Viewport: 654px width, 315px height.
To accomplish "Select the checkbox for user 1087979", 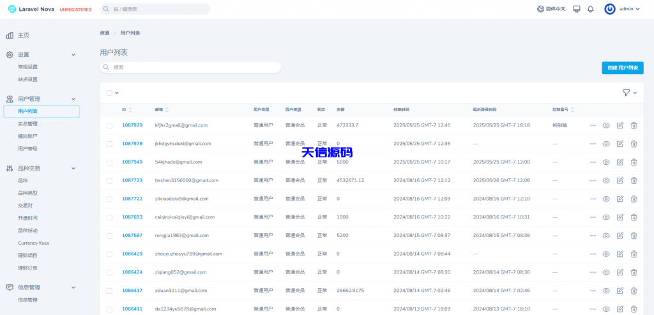I will 109,125.
